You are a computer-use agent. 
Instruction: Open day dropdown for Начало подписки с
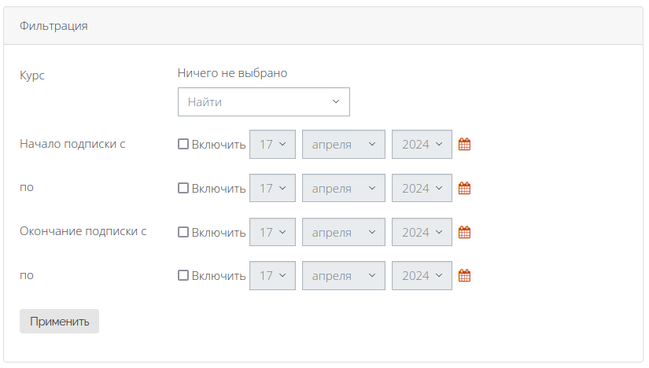coord(272,144)
